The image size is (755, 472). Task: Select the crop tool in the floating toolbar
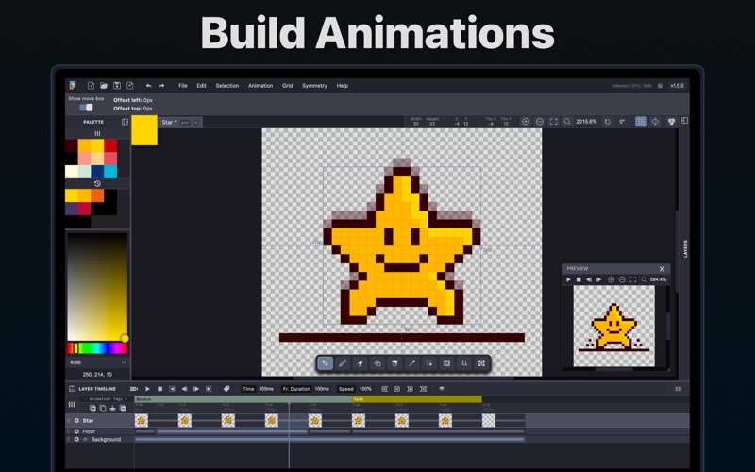point(464,363)
